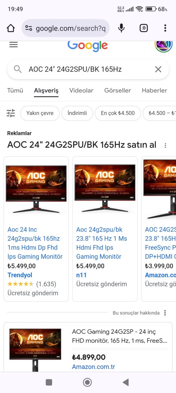Tap the site info icon in address bar

(29, 28)
